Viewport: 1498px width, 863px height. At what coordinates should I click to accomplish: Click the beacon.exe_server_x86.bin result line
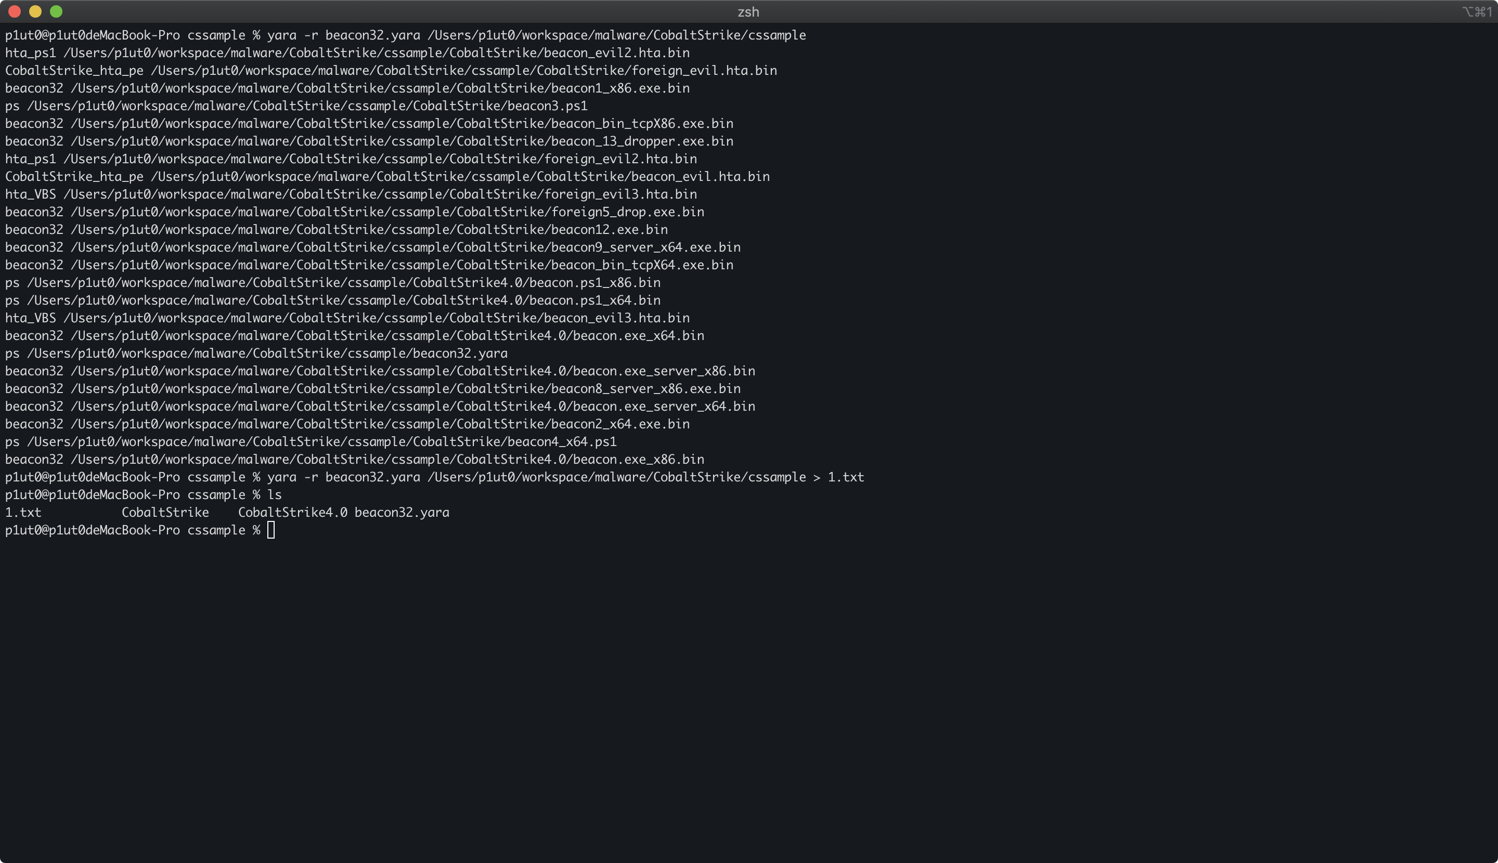coord(380,372)
